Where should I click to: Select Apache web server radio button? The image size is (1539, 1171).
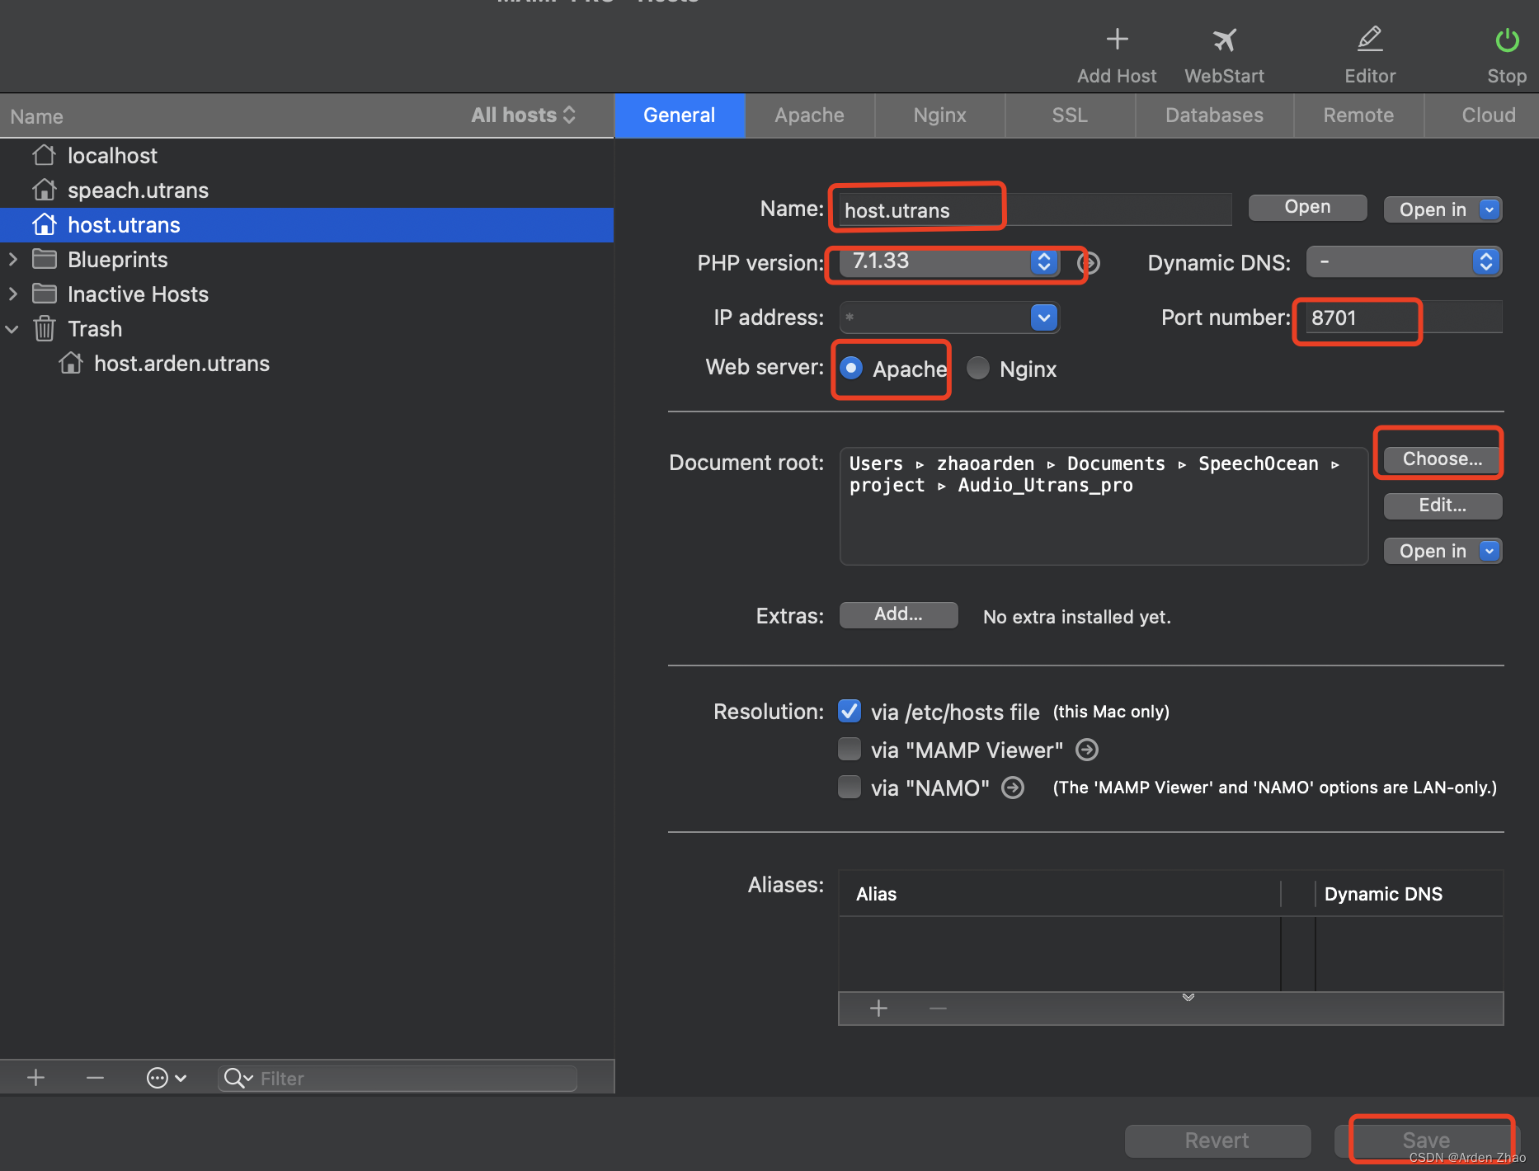(x=851, y=368)
